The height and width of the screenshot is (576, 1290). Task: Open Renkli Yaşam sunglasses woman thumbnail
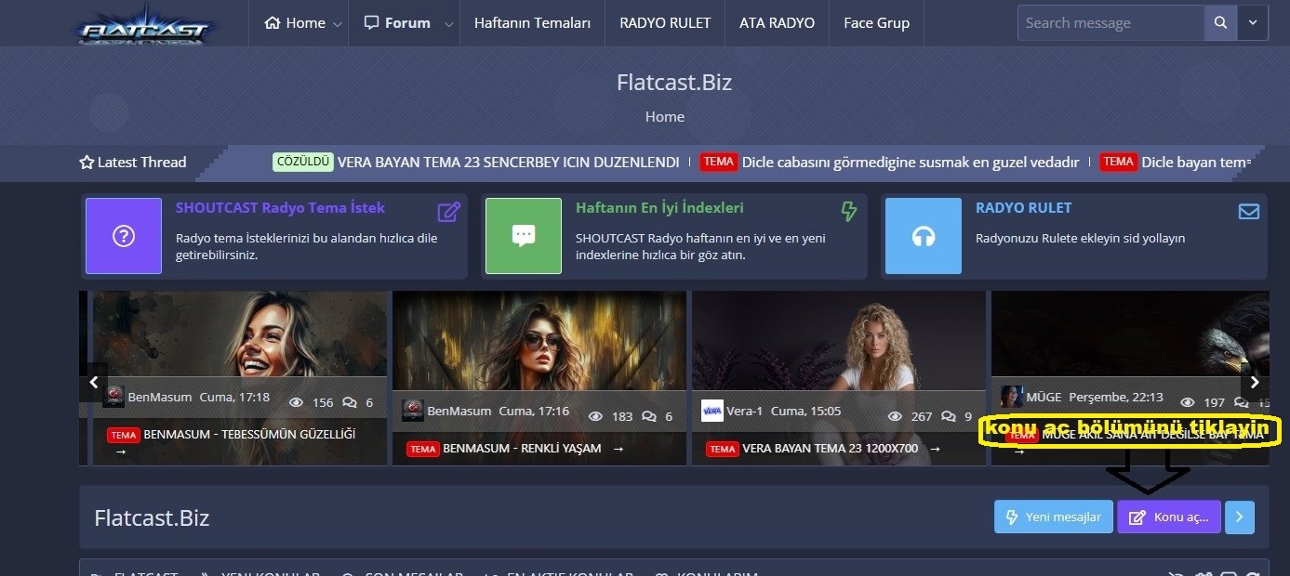point(539,341)
